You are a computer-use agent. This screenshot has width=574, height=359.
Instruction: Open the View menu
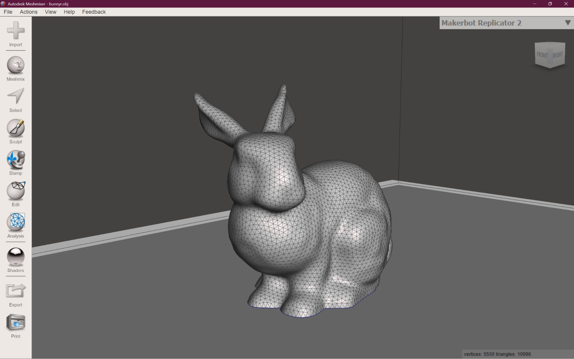(x=51, y=12)
